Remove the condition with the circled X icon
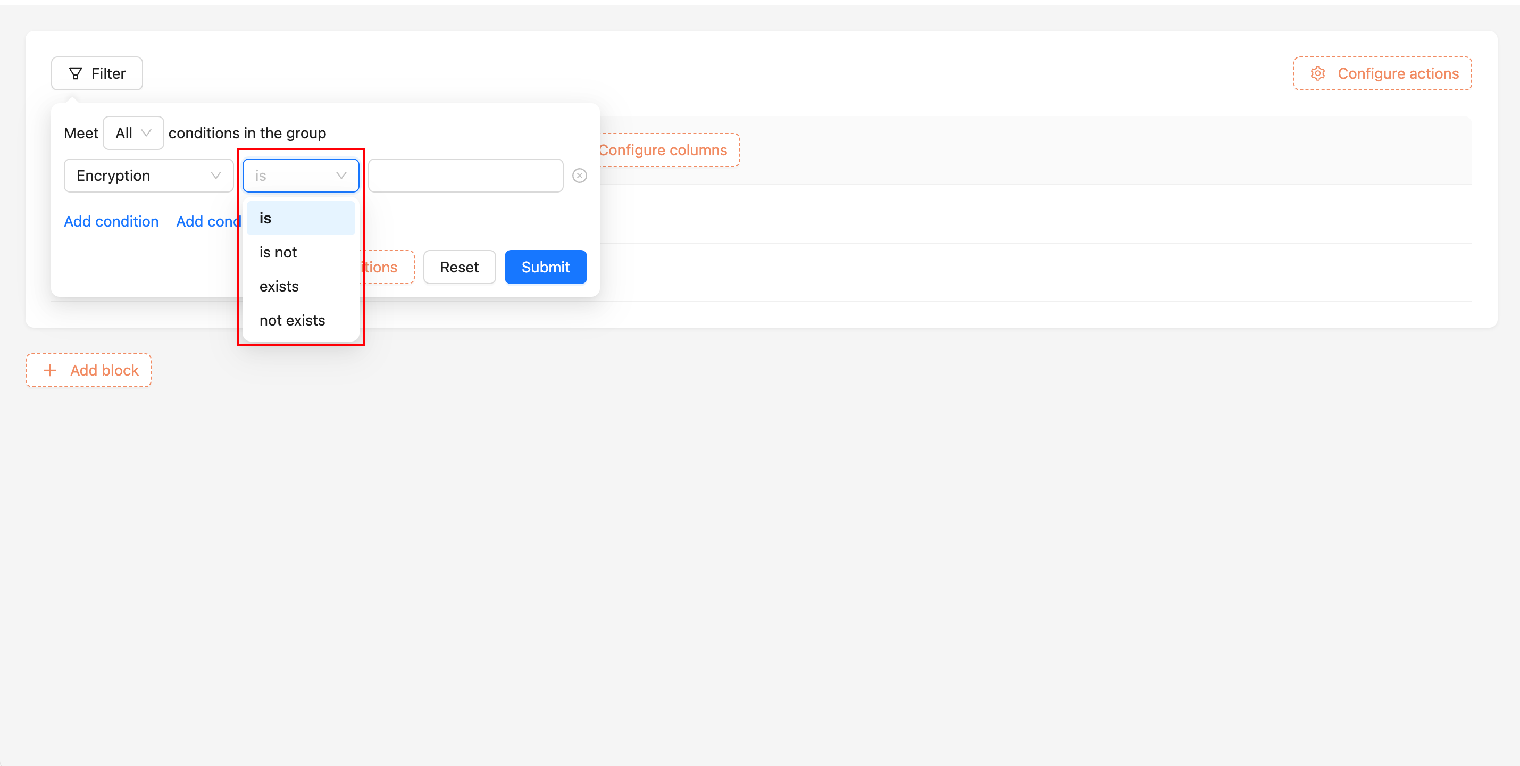Image resolution: width=1520 pixels, height=766 pixels. [580, 175]
